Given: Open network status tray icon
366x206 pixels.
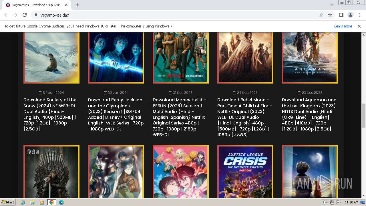Looking at the screenshot, I should (332, 202).
